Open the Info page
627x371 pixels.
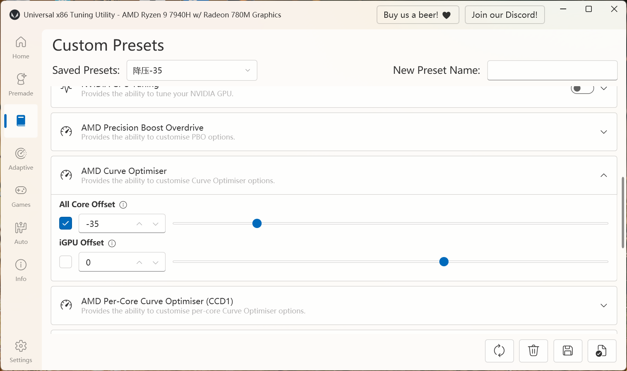click(x=21, y=270)
